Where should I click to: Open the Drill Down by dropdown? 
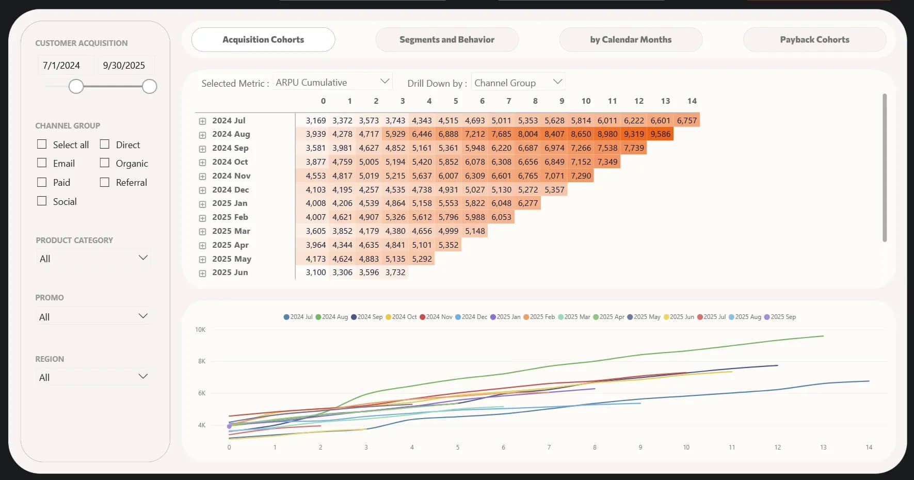[518, 83]
